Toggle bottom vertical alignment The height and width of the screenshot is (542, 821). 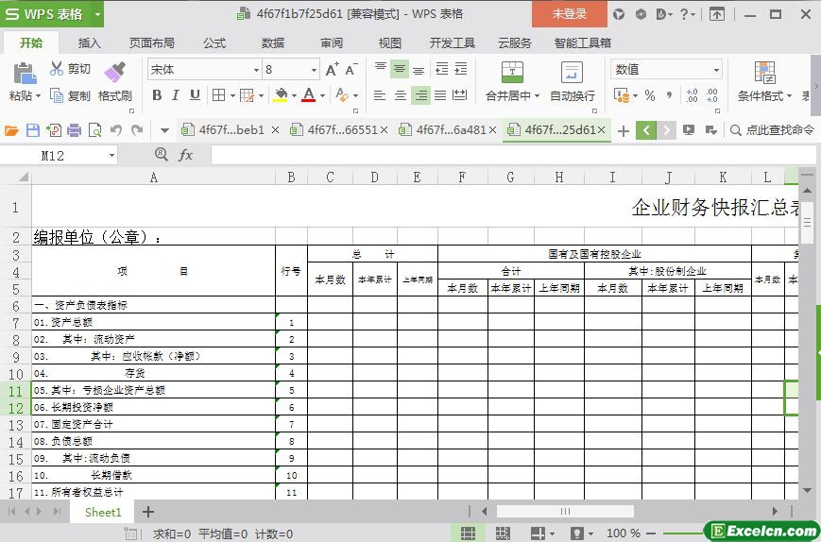point(419,69)
